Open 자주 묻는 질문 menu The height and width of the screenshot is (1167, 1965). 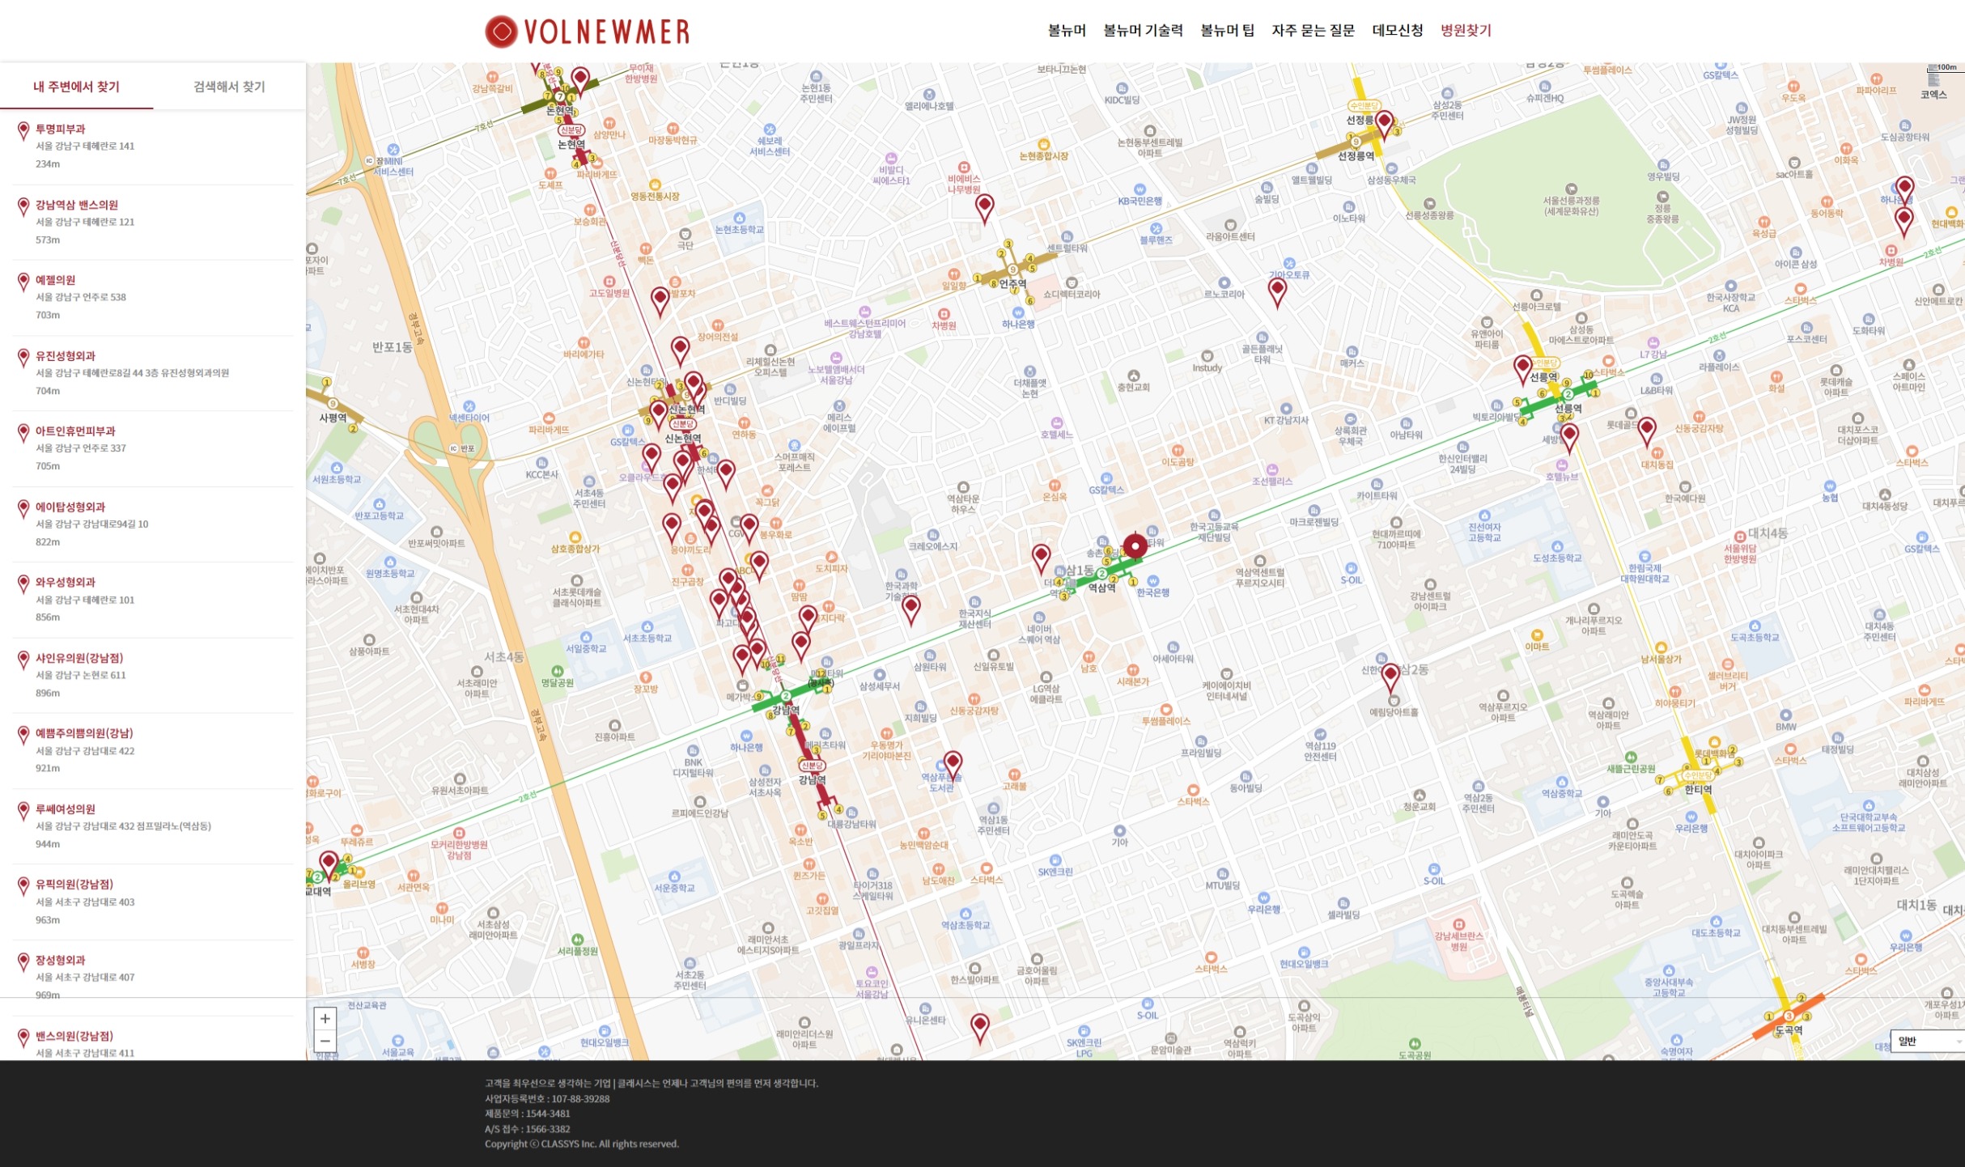(1313, 31)
